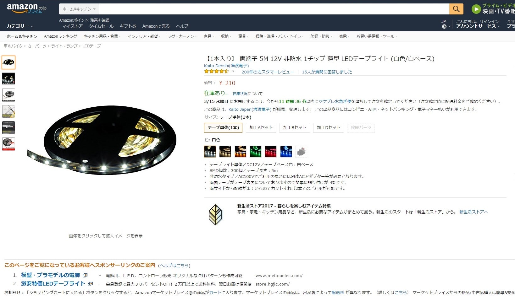Open the Amazon.co.jp logo homepage
Screen dimensions: 515x300
26,8
